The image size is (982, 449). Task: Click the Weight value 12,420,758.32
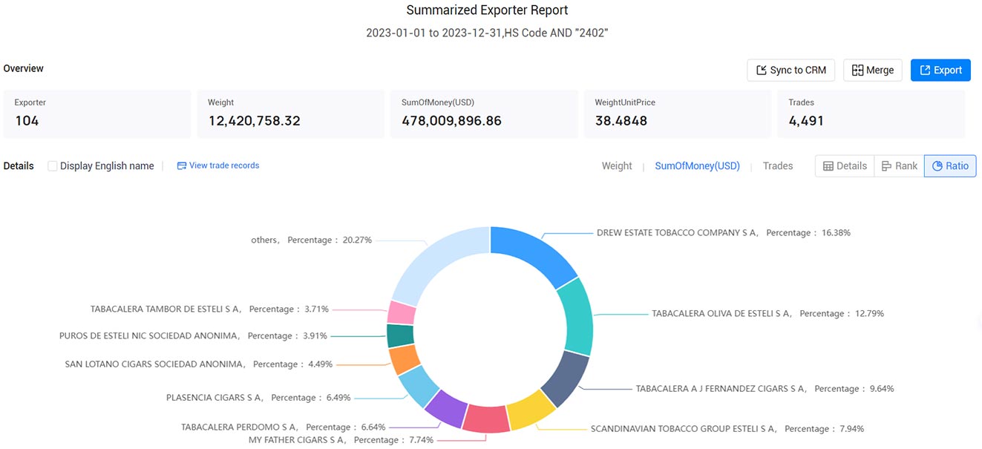[x=254, y=120]
